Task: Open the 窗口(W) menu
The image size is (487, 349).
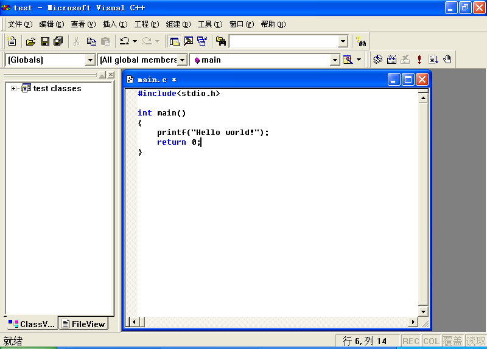Action: [242, 24]
